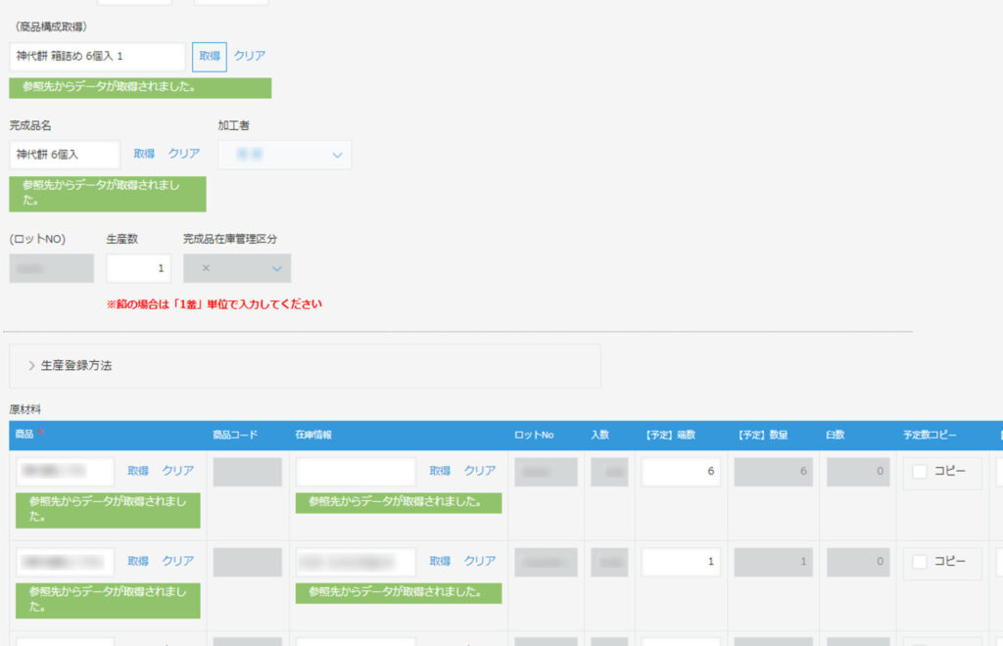Click 取得 for 在庫情報 in first material row
Image resolution: width=1003 pixels, height=646 pixels.
coord(440,471)
